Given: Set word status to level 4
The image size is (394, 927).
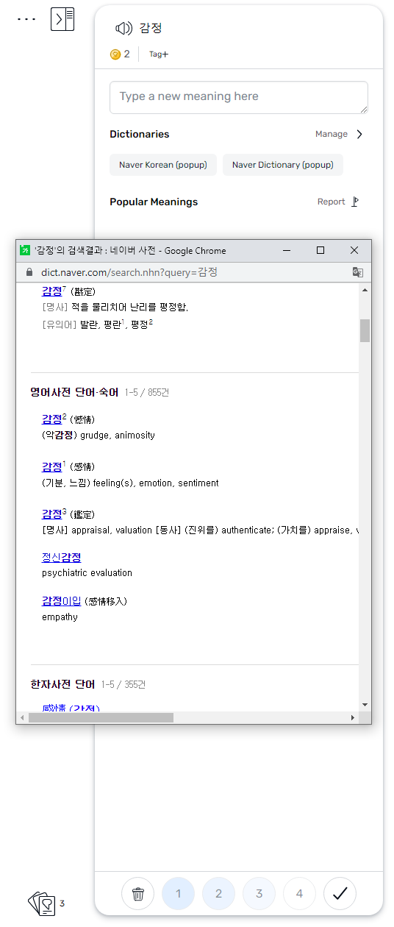Looking at the screenshot, I should (x=299, y=894).
